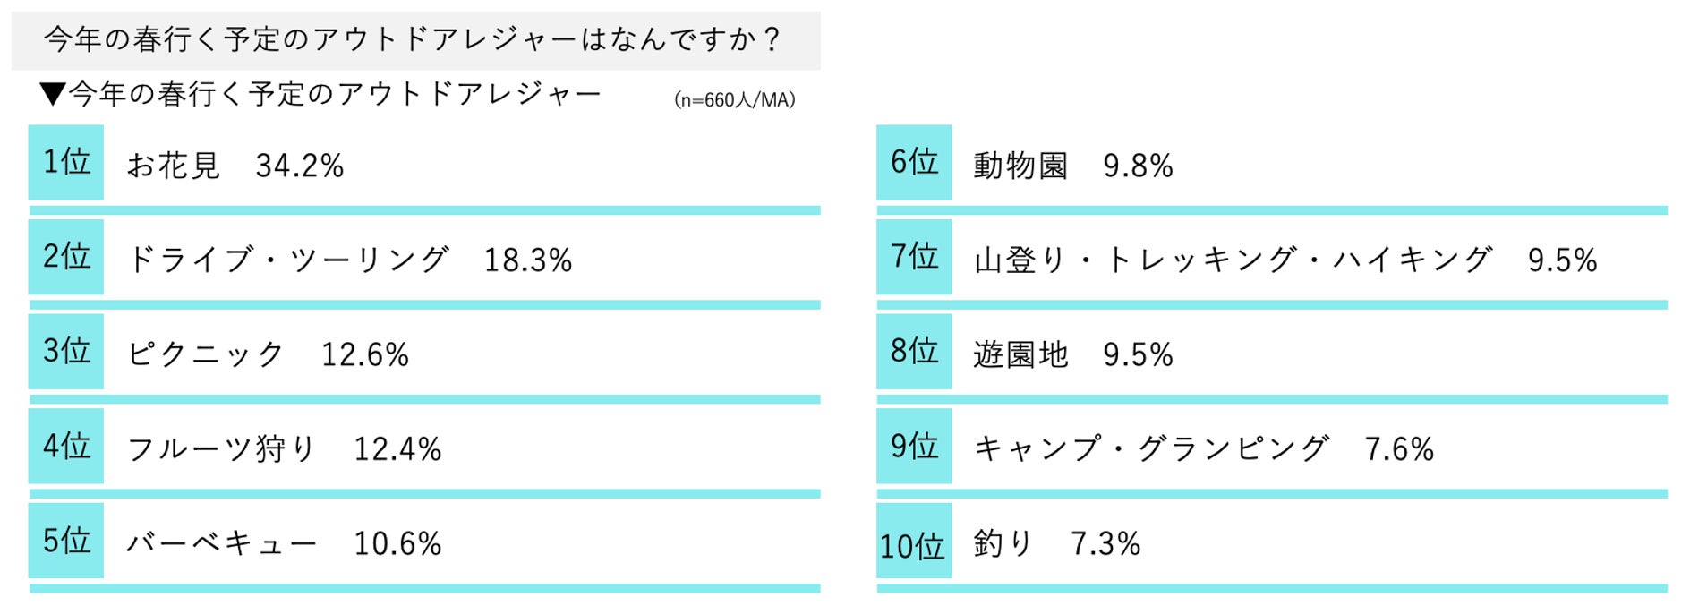Click the 10位 rank badge
This screenshot has width=1690, height=614.
point(914,541)
